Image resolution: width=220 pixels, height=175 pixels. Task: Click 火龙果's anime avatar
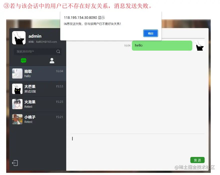click(x=17, y=104)
